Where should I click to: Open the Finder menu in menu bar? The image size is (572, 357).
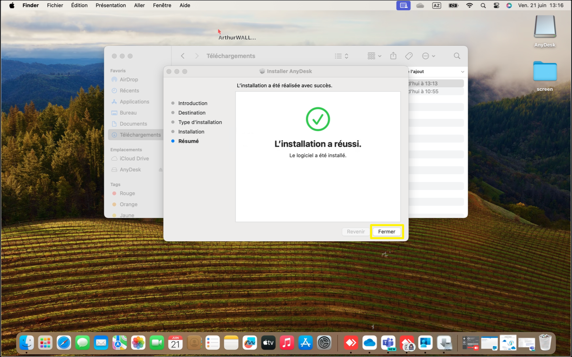[30, 6]
